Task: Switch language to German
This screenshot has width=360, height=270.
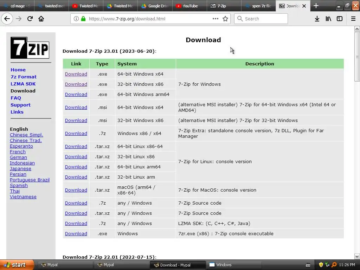Action: click(18, 157)
